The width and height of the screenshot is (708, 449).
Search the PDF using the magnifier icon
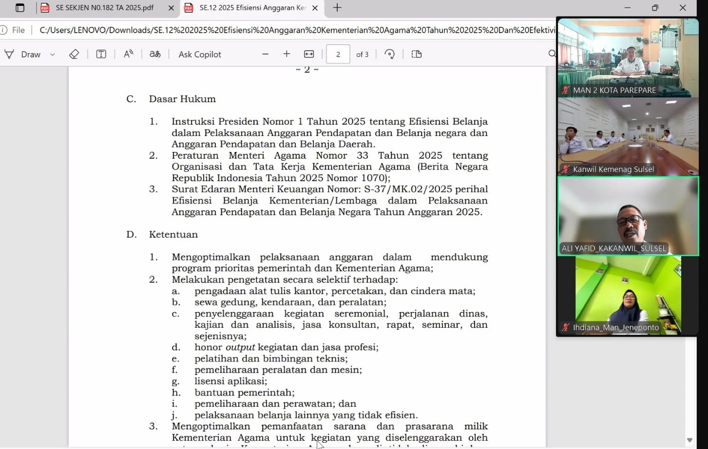coord(552,54)
